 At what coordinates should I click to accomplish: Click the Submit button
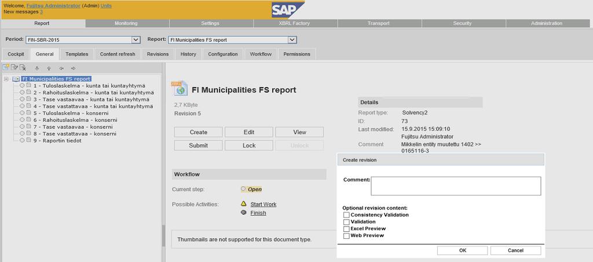pyautogui.click(x=199, y=145)
